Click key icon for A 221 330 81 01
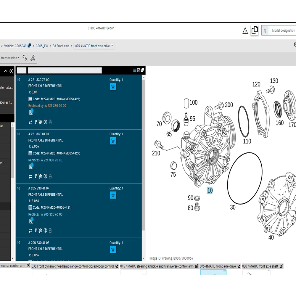Screen dimensions: 296x296 [36, 176]
